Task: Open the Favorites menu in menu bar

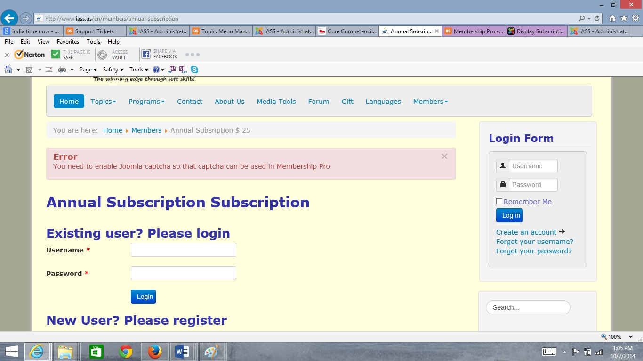Action: coord(68,42)
